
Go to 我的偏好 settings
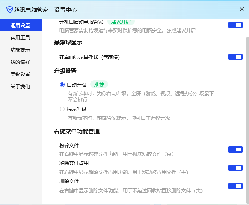20,62
